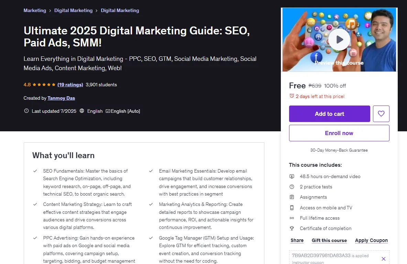Viewport: 407px width, 264px height.
Task: Open instructor Tanmoy Das profile
Action: (61, 98)
